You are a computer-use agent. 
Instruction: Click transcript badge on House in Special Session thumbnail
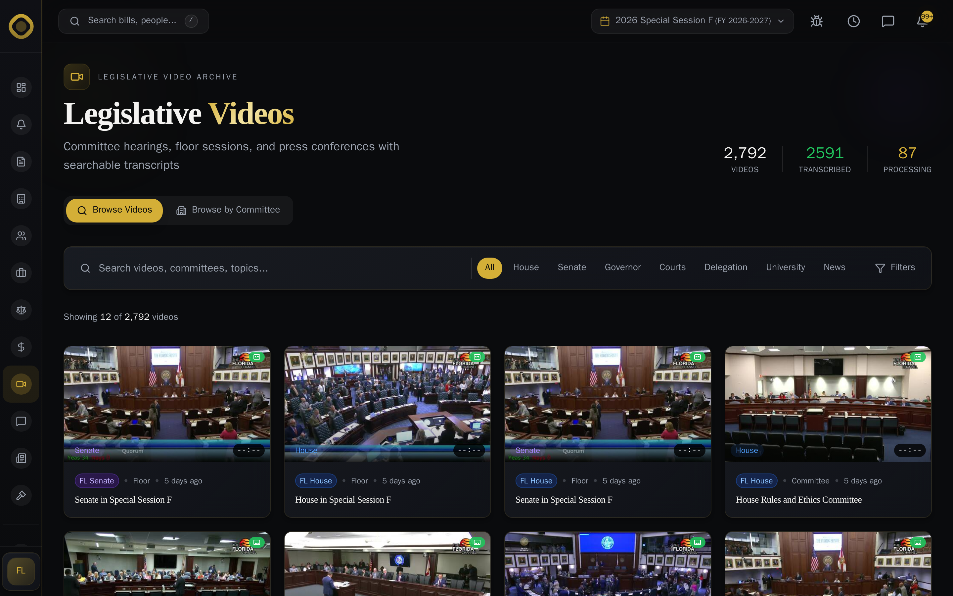(477, 357)
